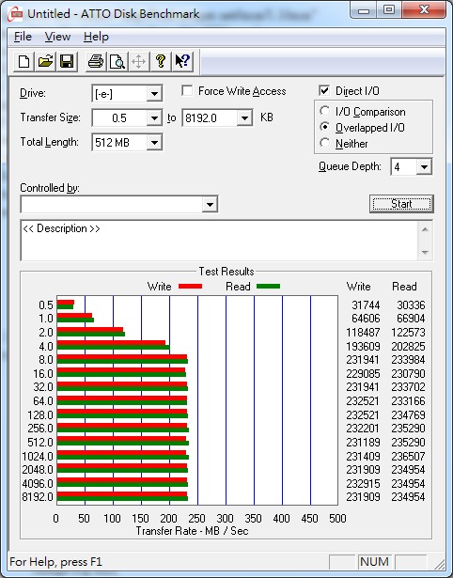This screenshot has height=578, width=453.
Task: Open a saved benchmark file via folder icon
Action: 45,61
